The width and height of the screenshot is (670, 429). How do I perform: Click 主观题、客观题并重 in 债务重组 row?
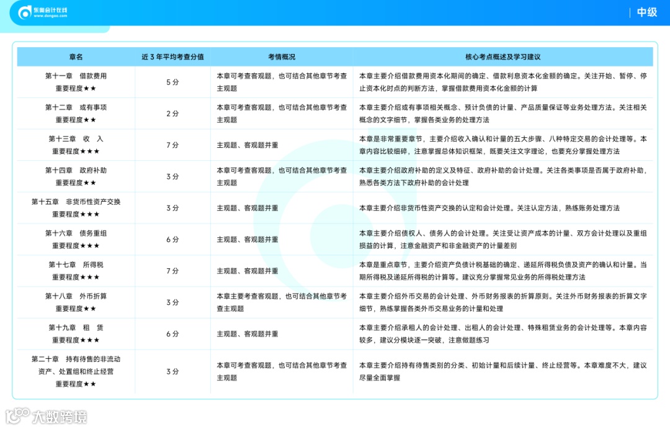click(x=248, y=240)
